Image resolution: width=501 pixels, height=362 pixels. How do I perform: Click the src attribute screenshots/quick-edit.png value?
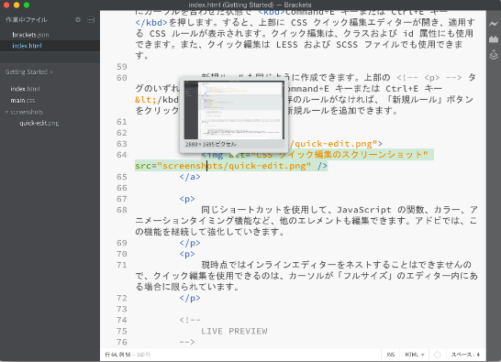234,166
